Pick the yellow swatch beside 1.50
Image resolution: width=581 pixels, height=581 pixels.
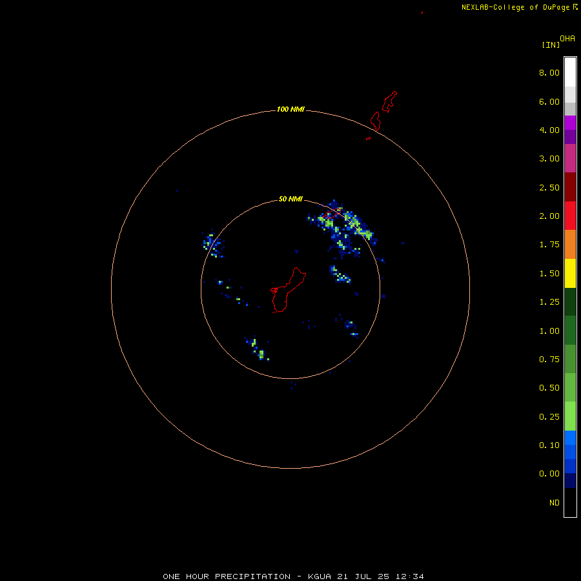[570, 274]
